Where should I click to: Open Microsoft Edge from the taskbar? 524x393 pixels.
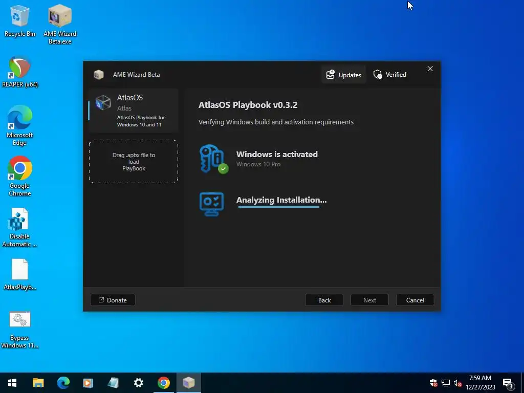pyautogui.click(x=63, y=383)
